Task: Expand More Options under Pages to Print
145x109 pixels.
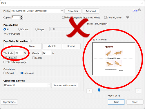Action: pos(12,34)
